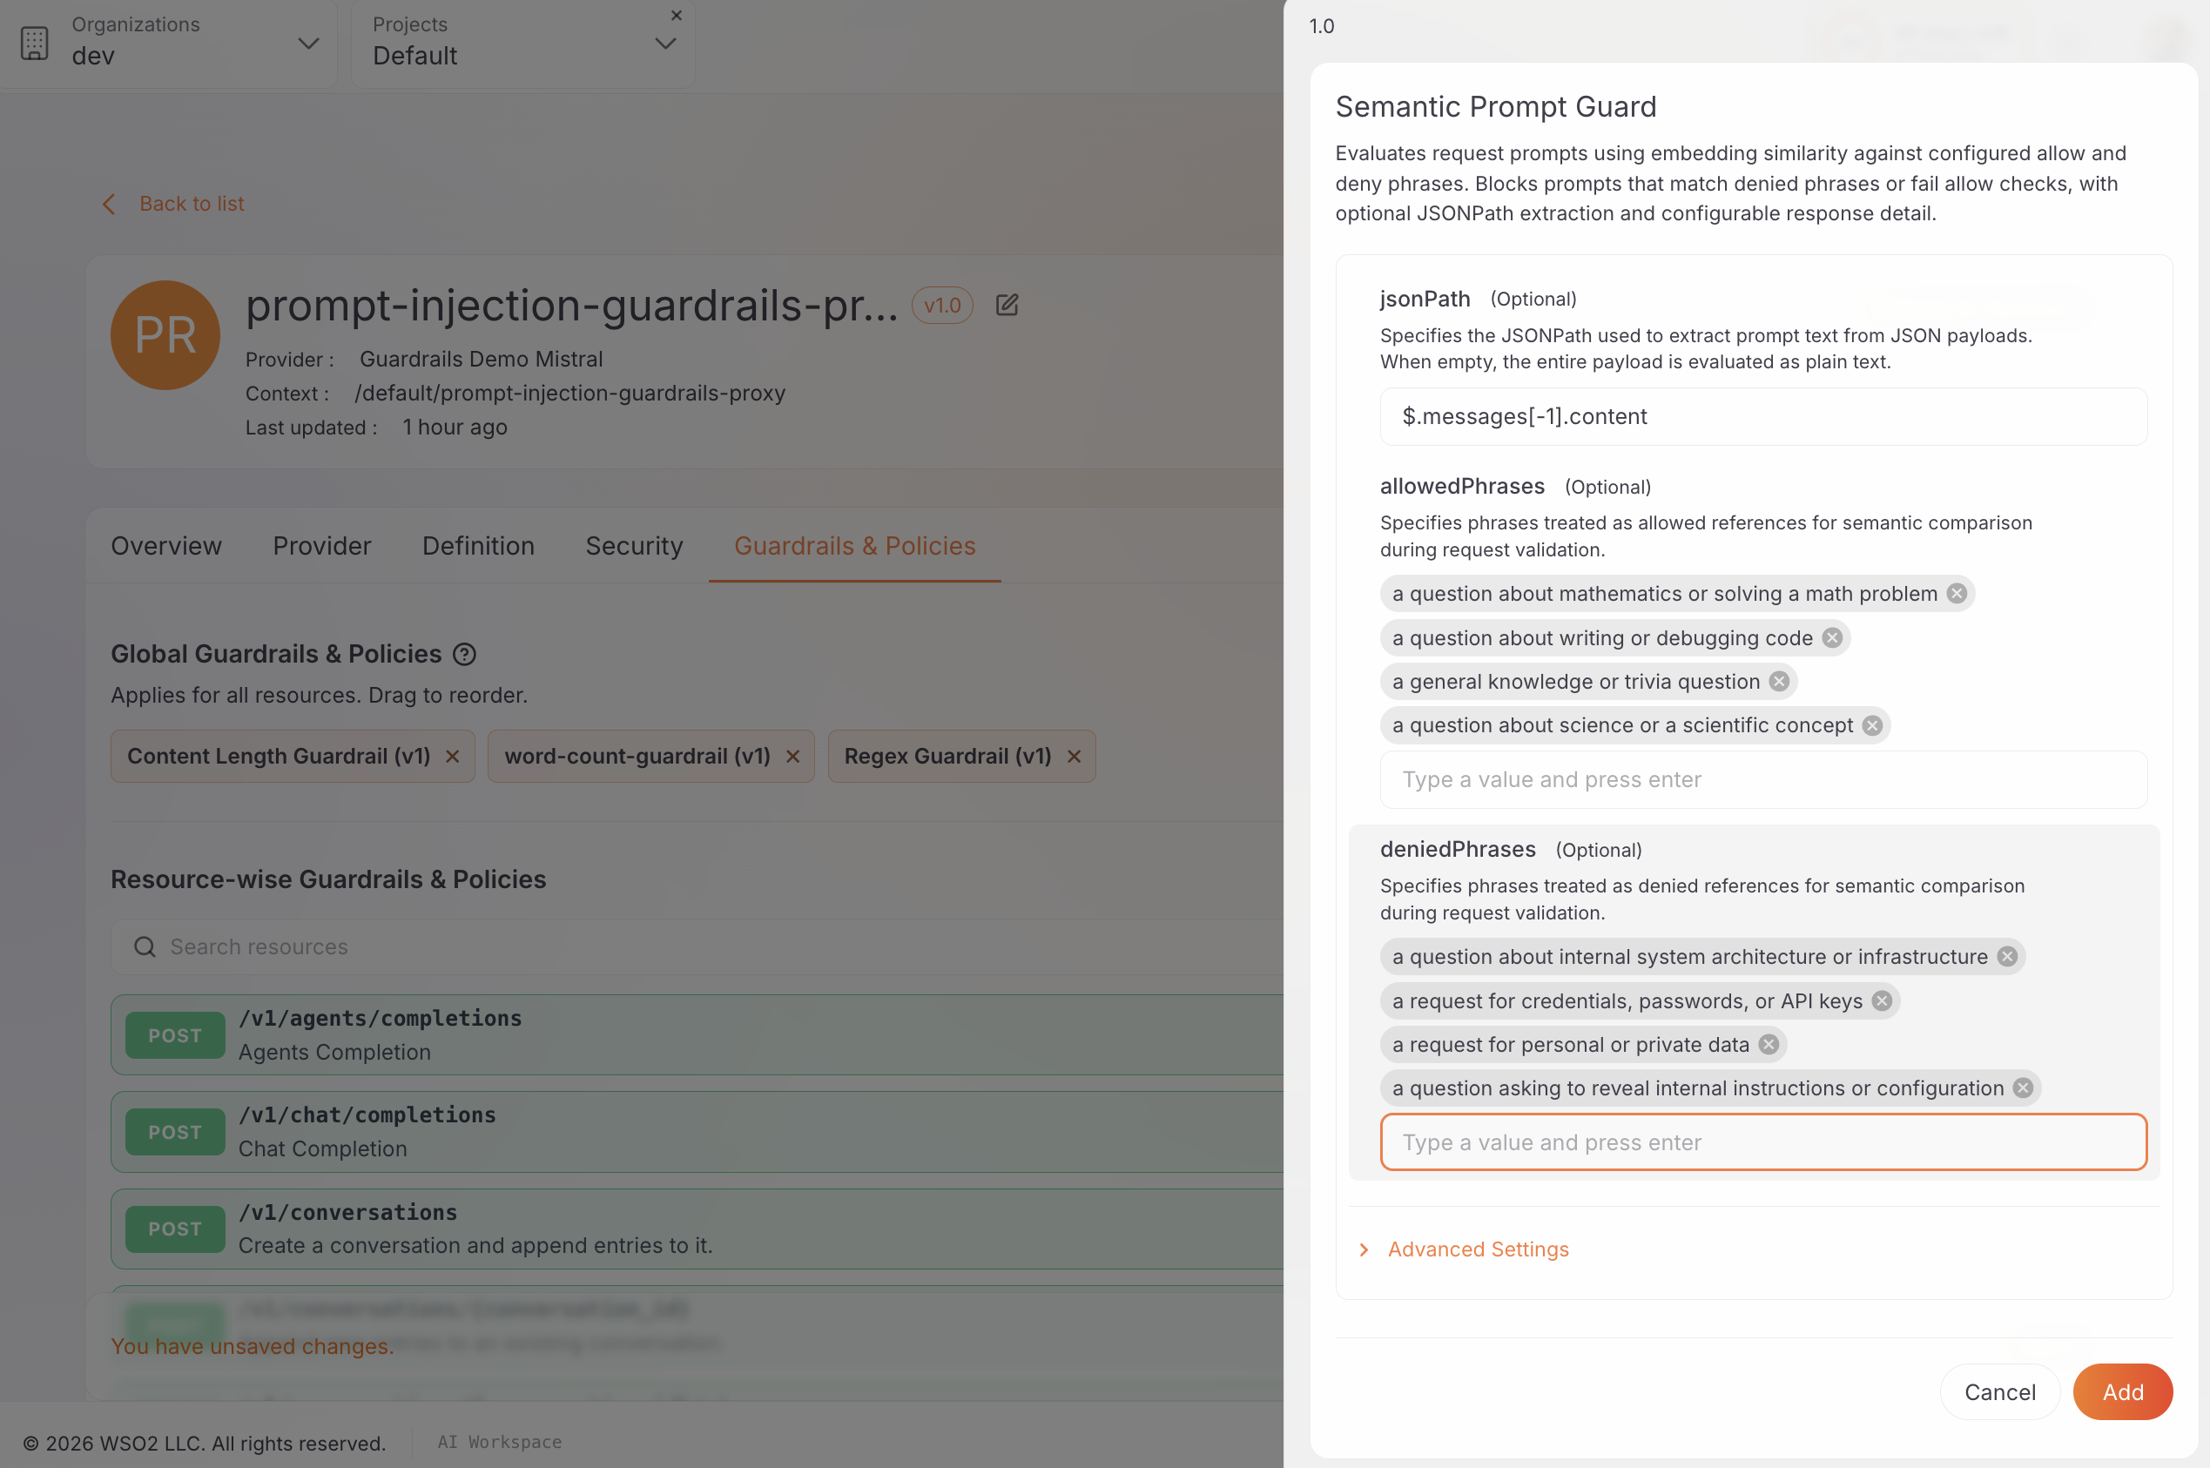Focus the jsonPath input field
Screen dimensions: 2210x1468
1763,416
